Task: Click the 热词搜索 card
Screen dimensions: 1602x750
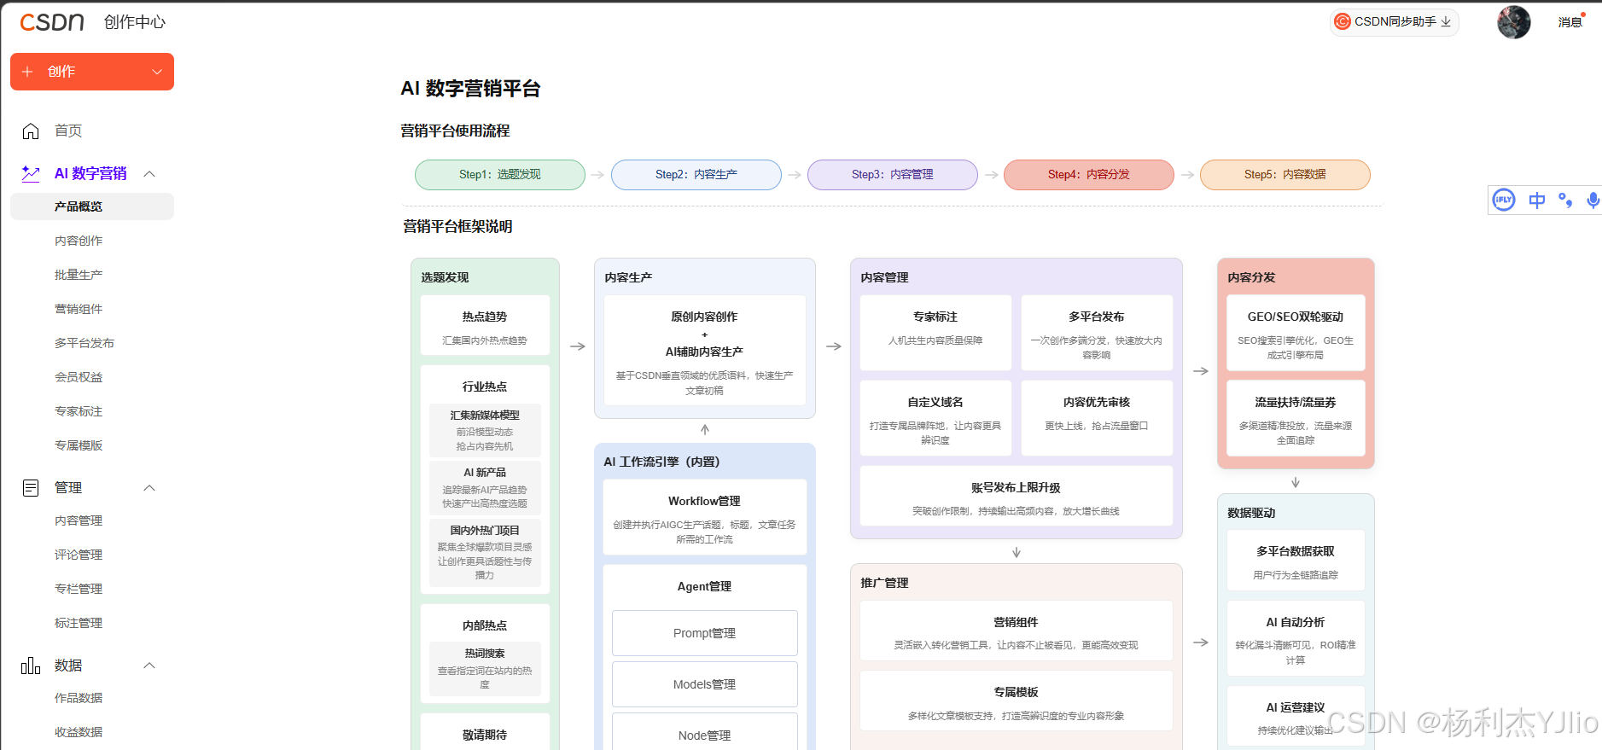Action: [485, 669]
